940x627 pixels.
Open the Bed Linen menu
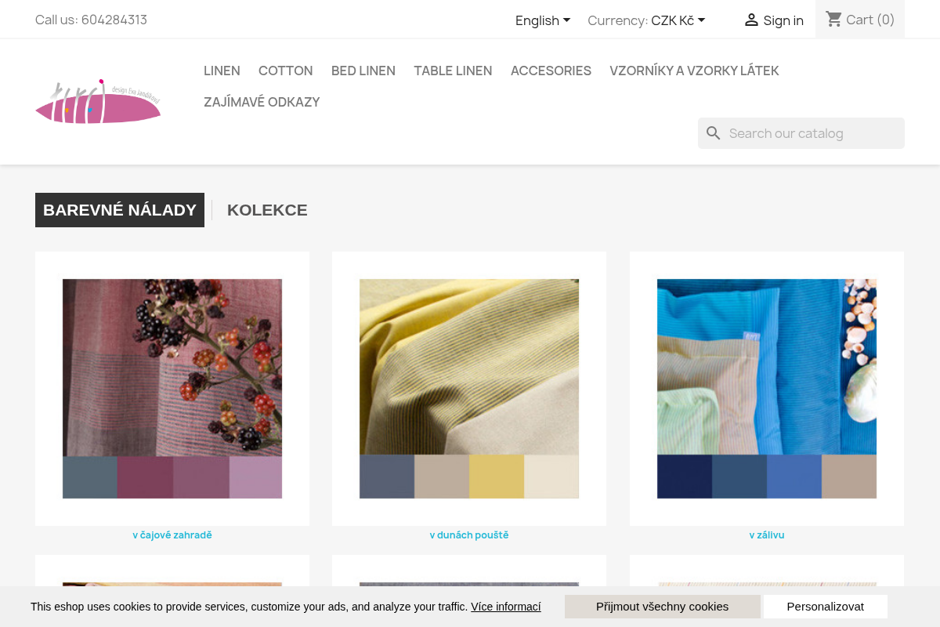pos(363,71)
